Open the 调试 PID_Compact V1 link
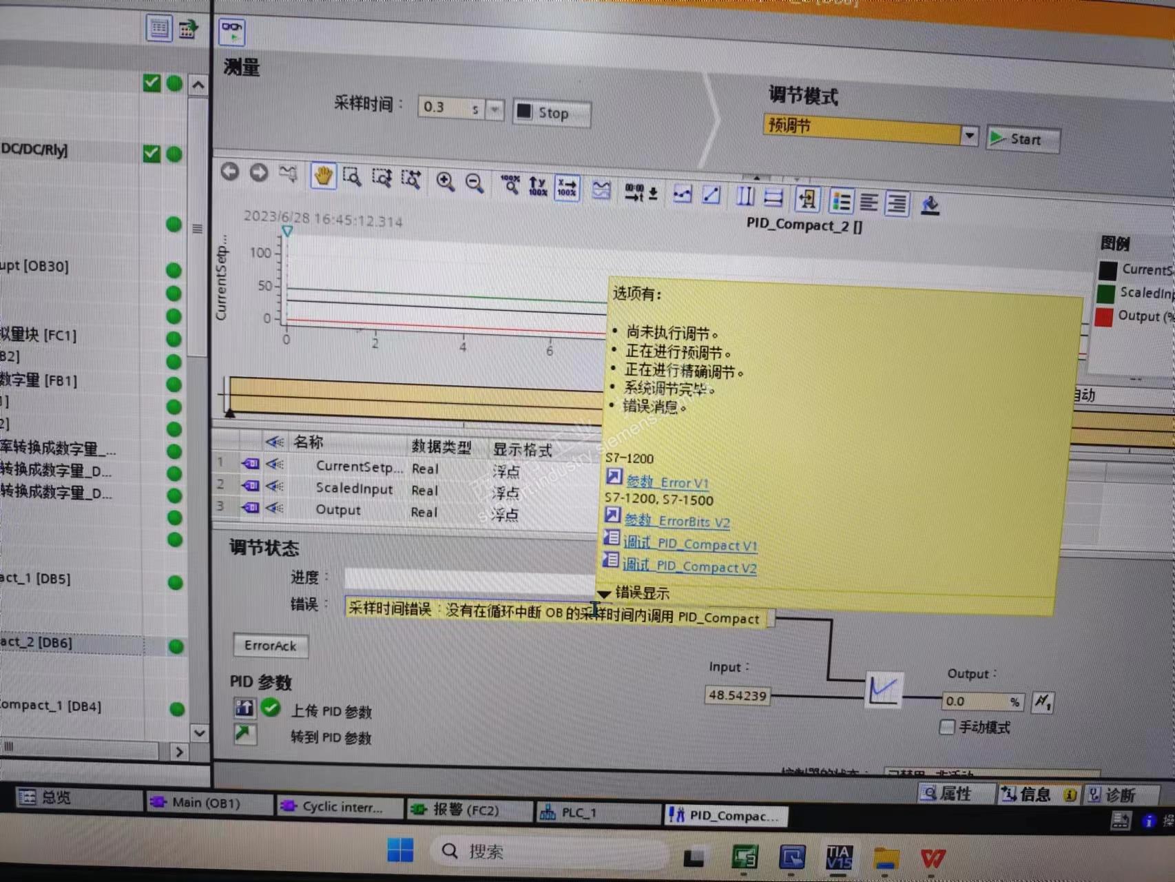1175x882 pixels. [x=689, y=544]
